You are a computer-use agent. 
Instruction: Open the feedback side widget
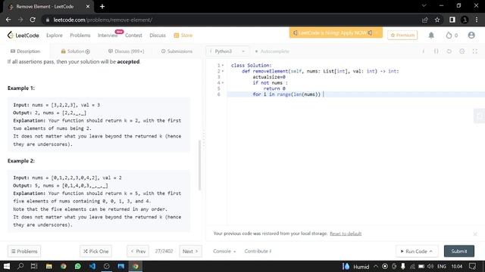[x=480, y=116]
